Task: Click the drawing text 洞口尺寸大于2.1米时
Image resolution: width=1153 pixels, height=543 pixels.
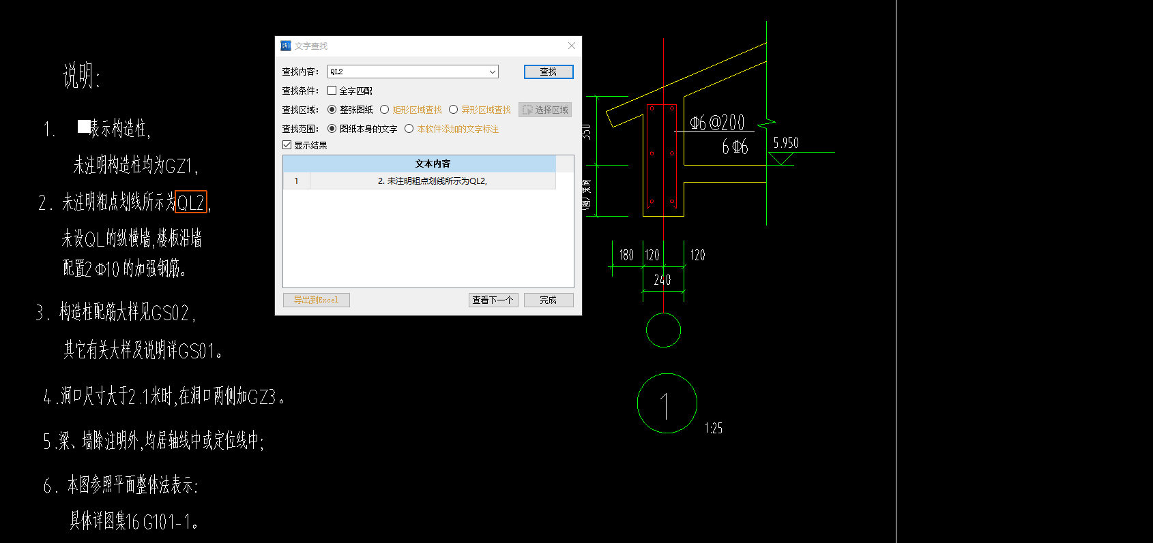Action: 119,396
